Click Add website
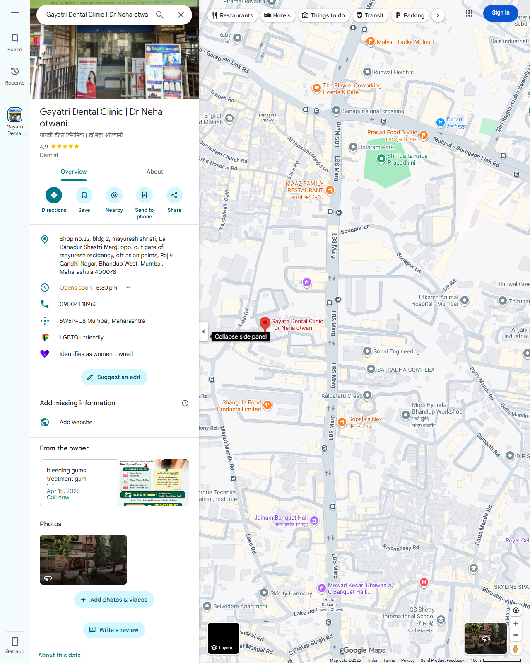This screenshot has height=663, width=530. [x=76, y=422]
